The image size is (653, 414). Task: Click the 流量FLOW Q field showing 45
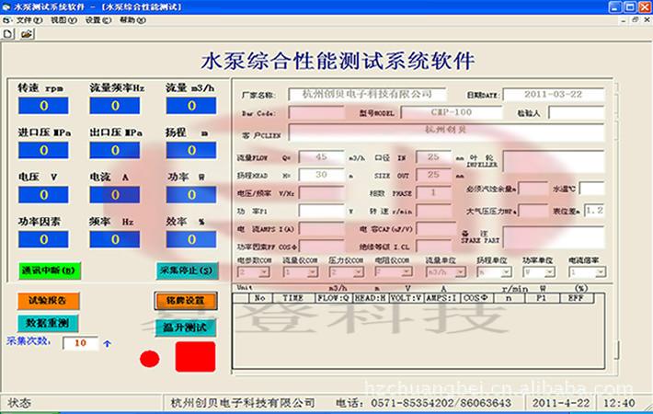click(322, 157)
